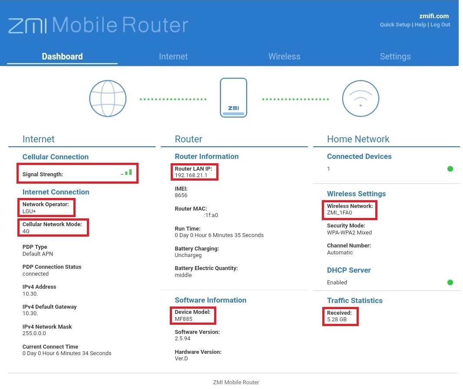Screen dimensions: 463x389
Task: Open the Dashboard tab
Action: [62, 56]
